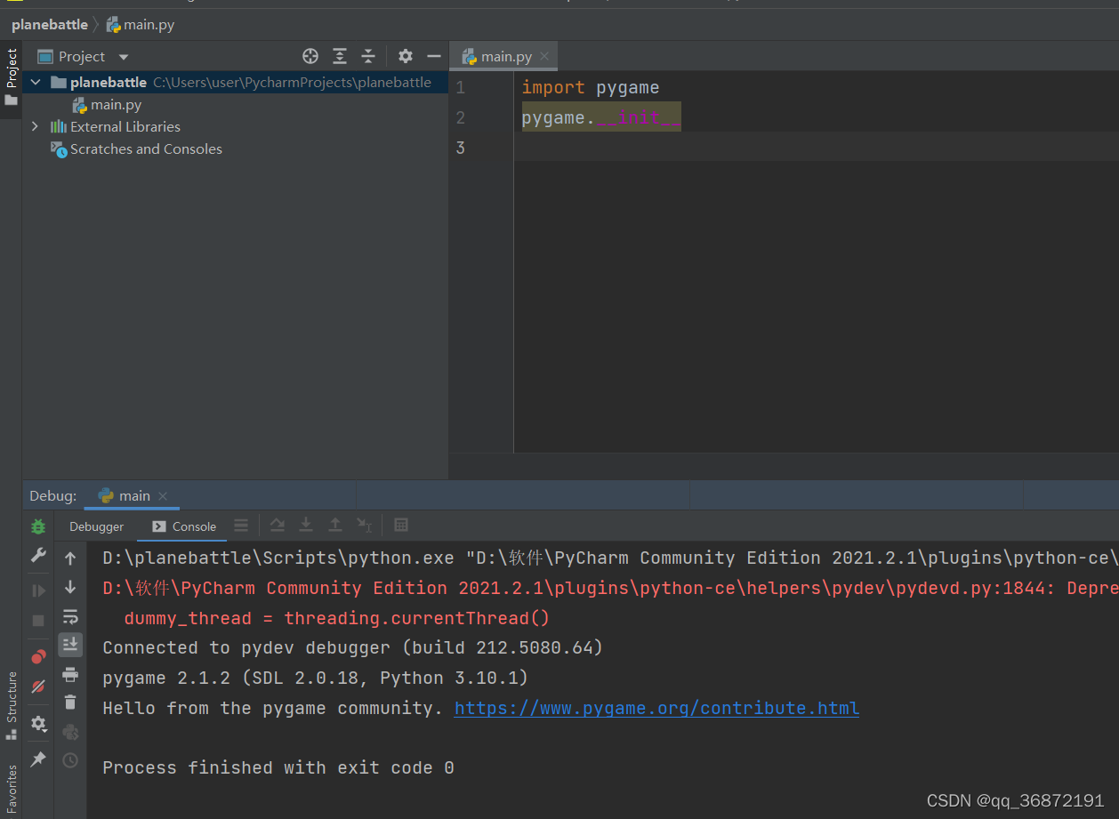Click the clock history icon in console toolbar
Screen dimensions: 1119x819
(70, 760)
